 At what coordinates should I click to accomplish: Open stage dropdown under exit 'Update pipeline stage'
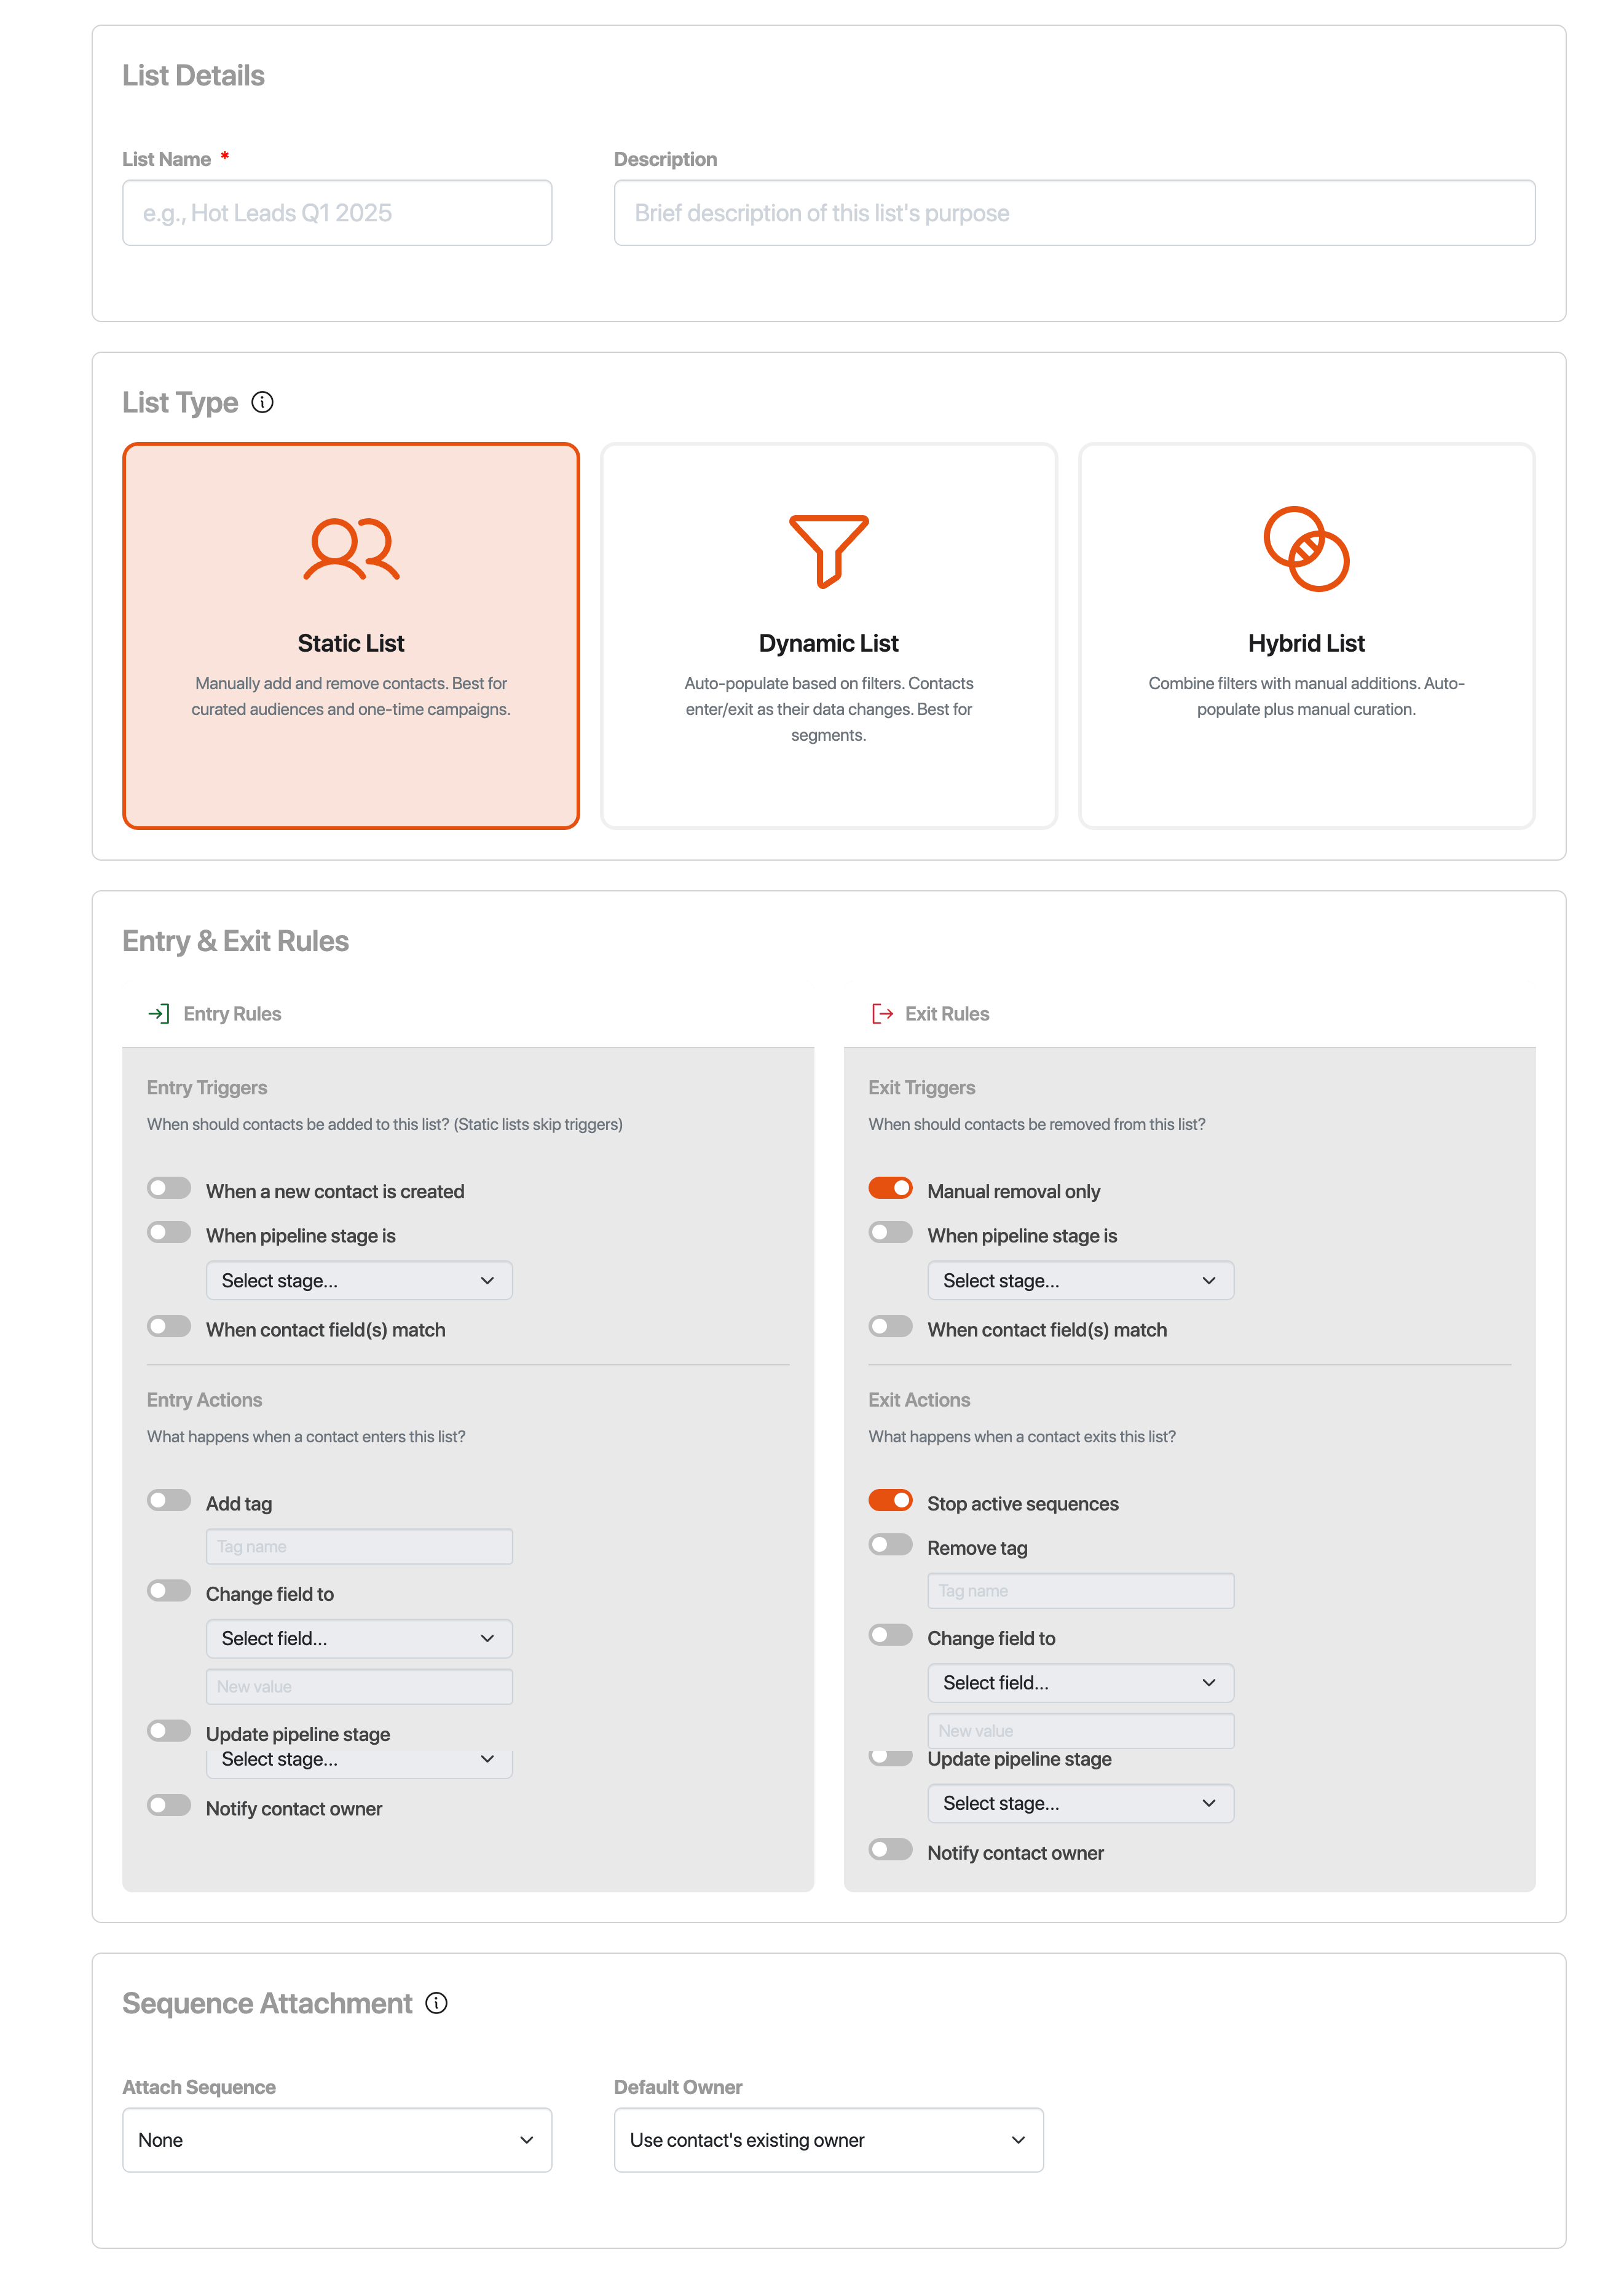1081,1803
